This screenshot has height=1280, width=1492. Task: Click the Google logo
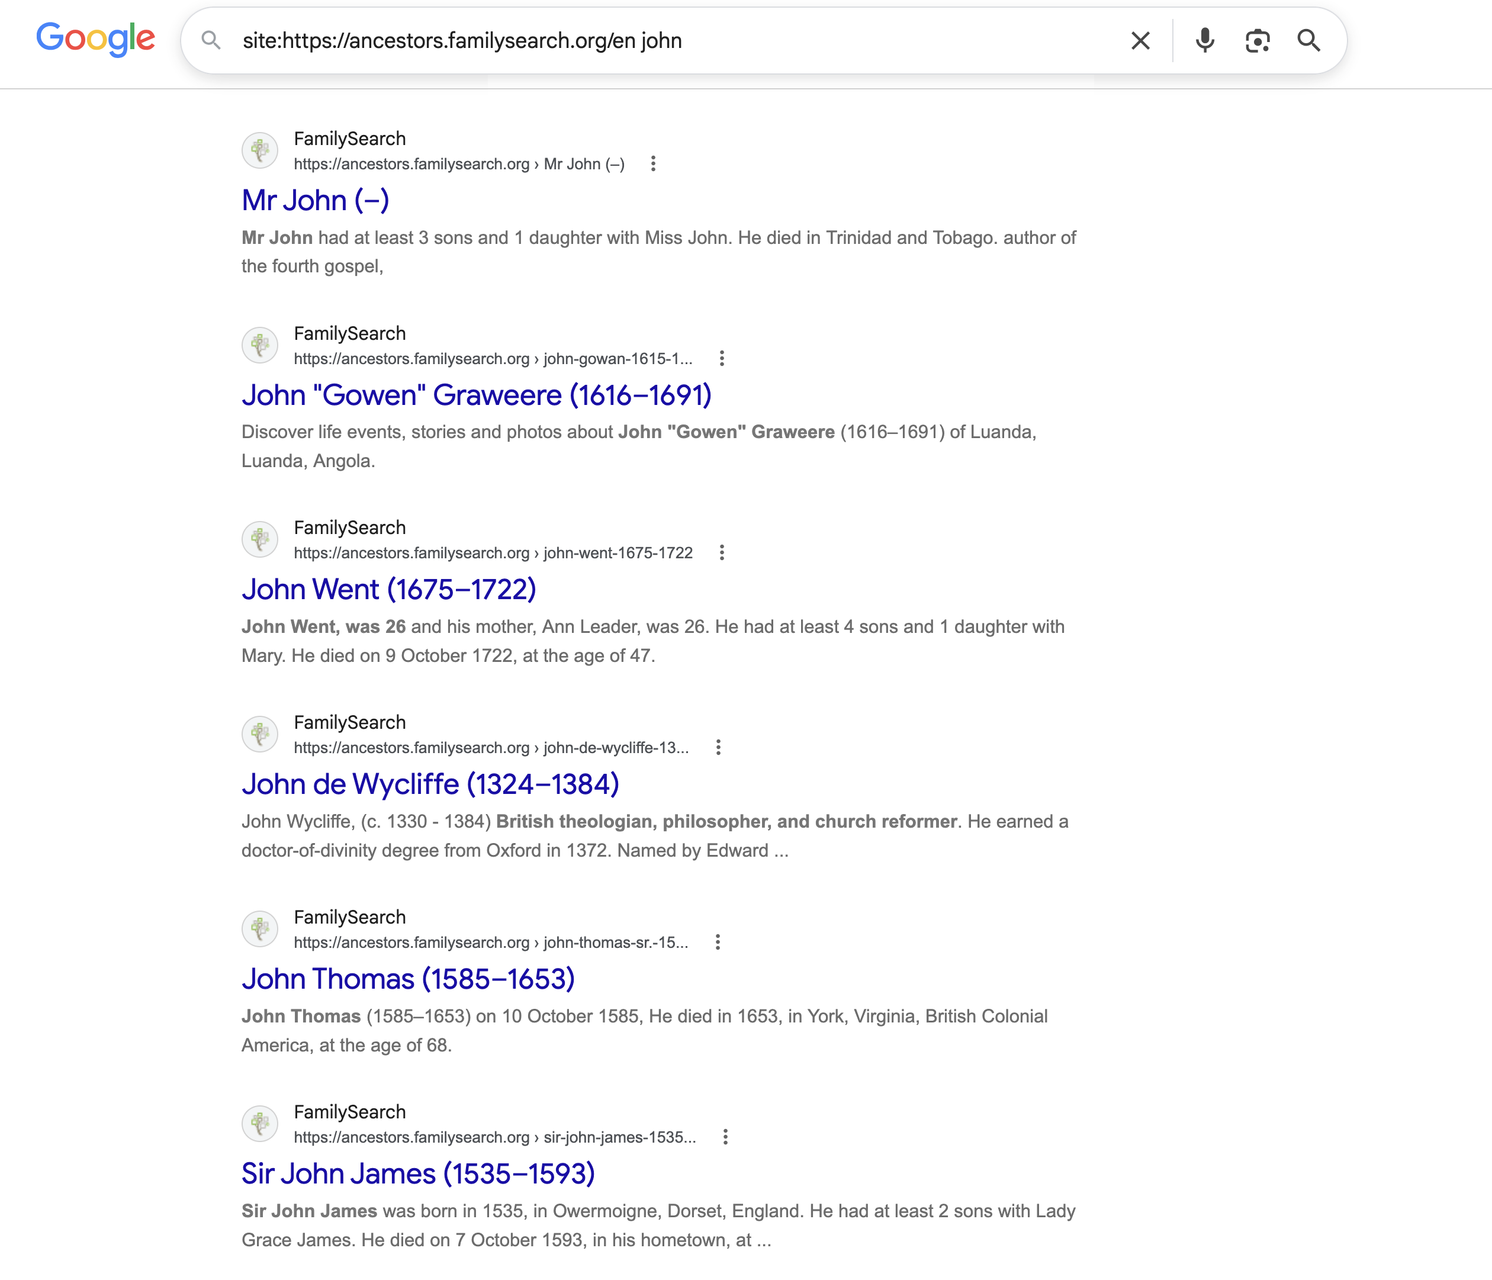96,39
